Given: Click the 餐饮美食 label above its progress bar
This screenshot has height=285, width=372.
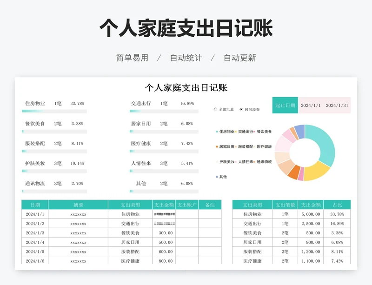Looking at the screenshot, I should point(35,124).
